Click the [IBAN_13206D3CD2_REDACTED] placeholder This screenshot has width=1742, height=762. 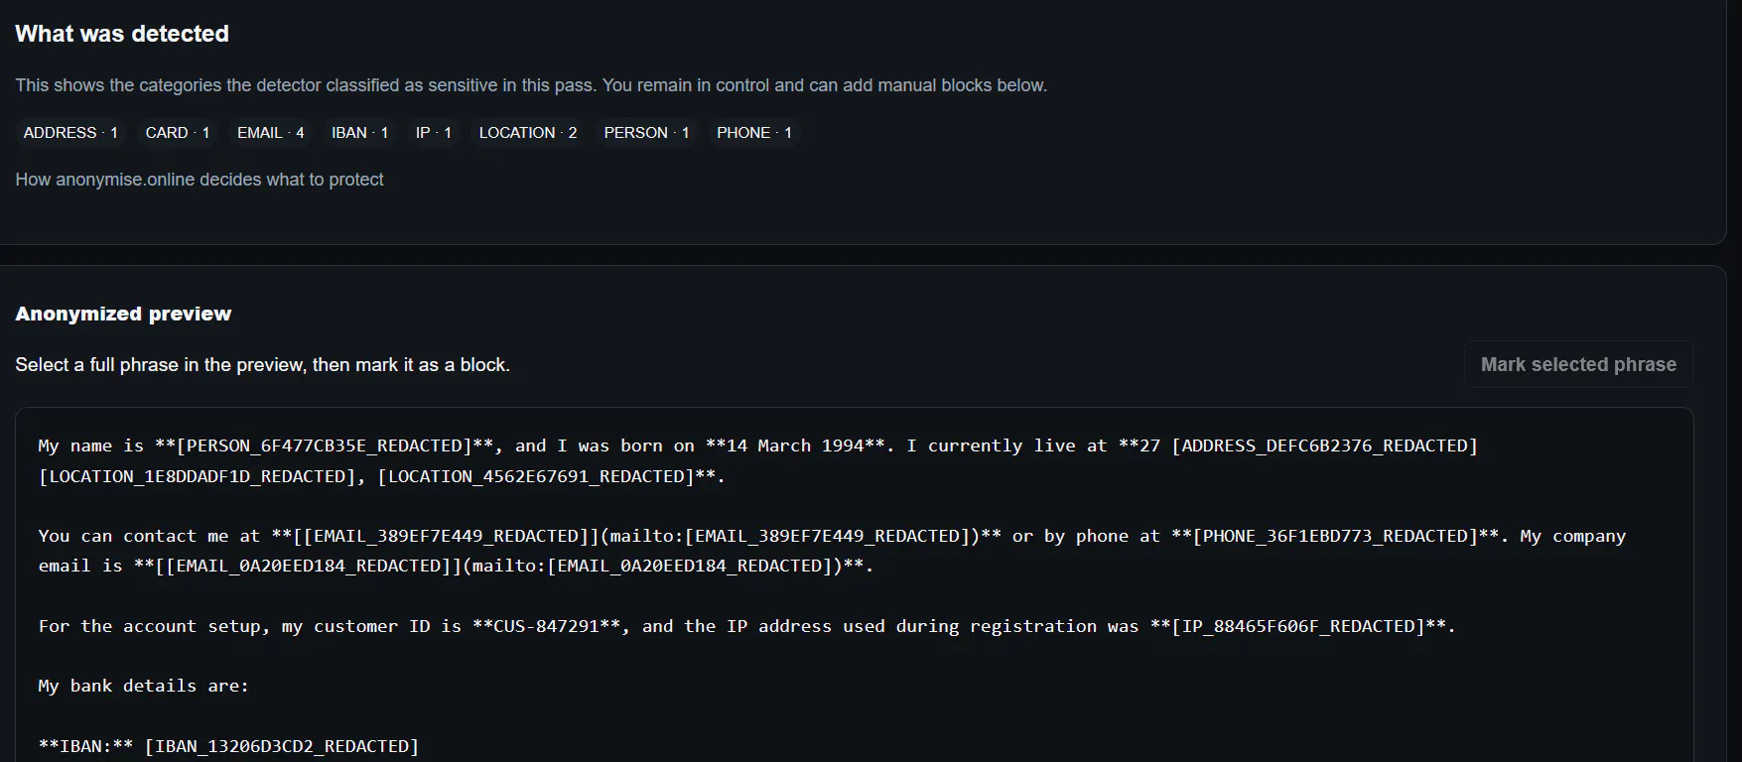tap(282, 746)
